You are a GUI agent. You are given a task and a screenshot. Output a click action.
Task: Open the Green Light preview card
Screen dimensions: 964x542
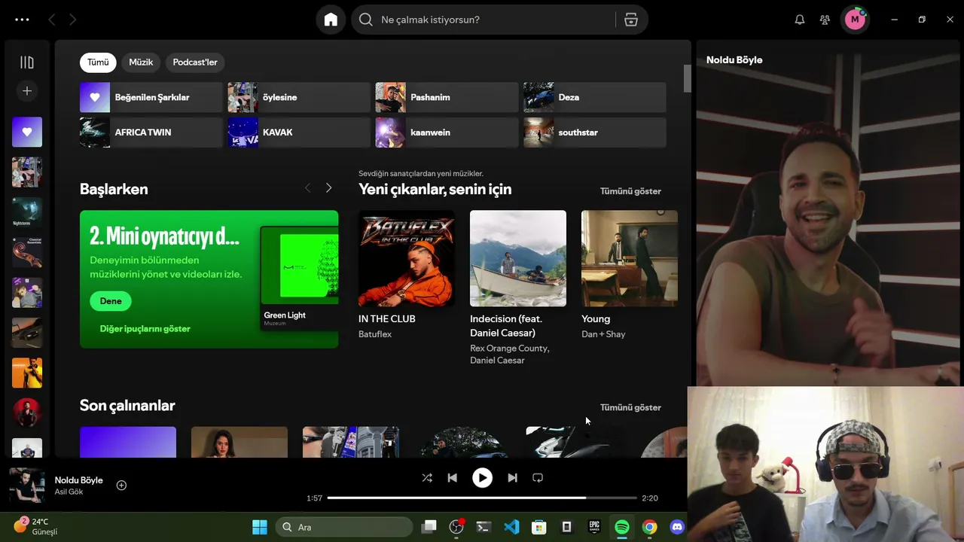299,279
